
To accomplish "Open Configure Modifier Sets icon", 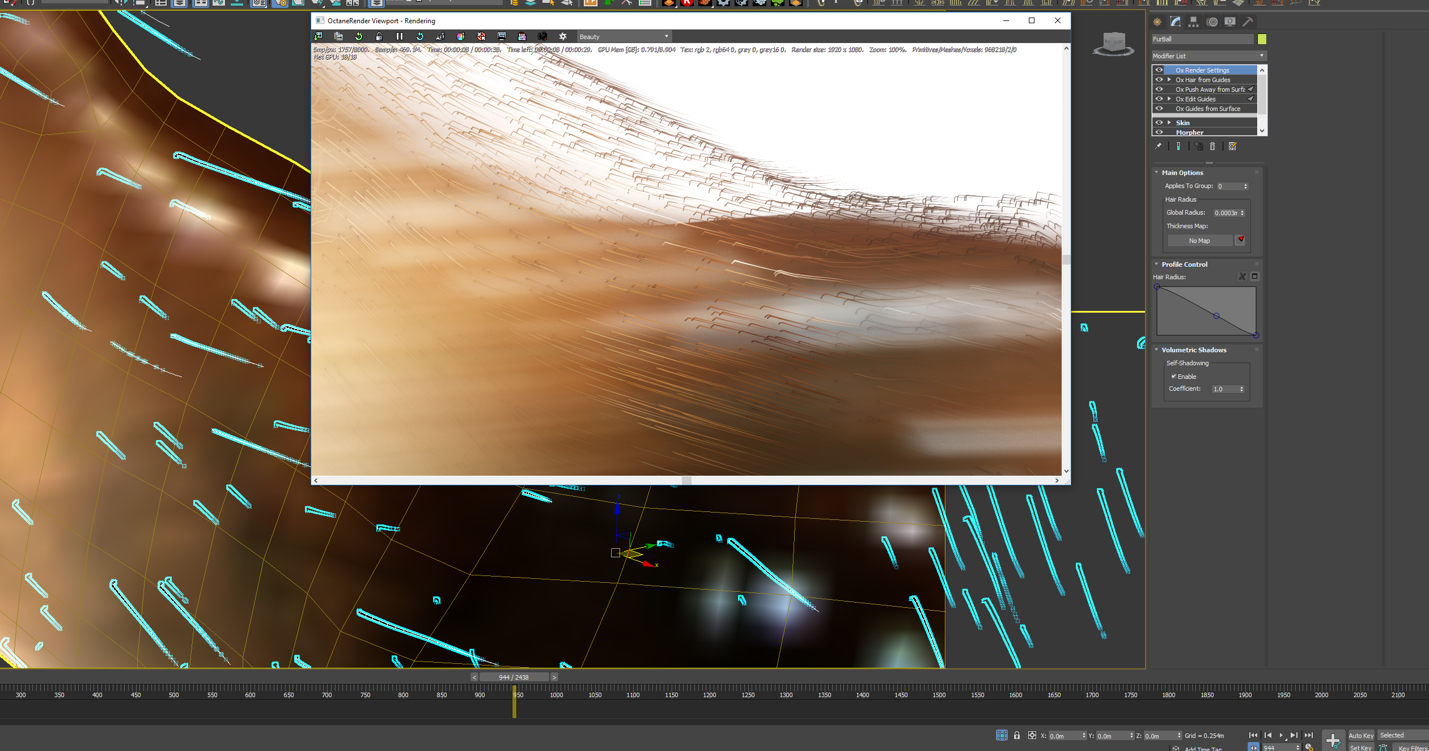I will click(x=1232, y=146).
